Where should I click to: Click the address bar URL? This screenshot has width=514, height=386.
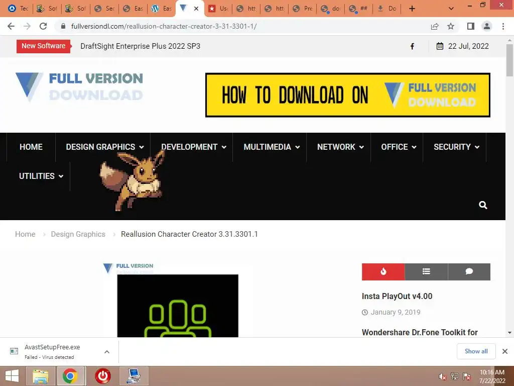[x=164, y=26]
